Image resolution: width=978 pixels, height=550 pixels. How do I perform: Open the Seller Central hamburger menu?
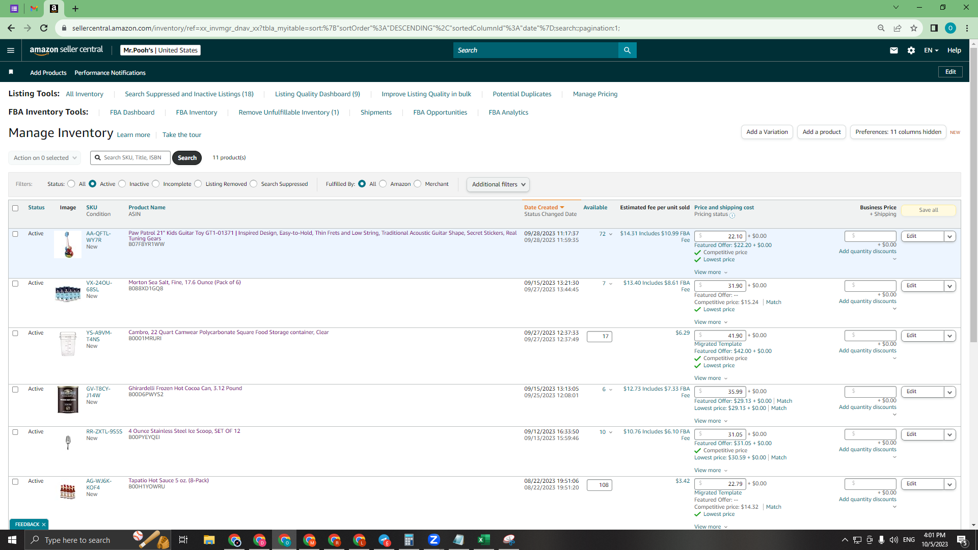tap(11, 50)
